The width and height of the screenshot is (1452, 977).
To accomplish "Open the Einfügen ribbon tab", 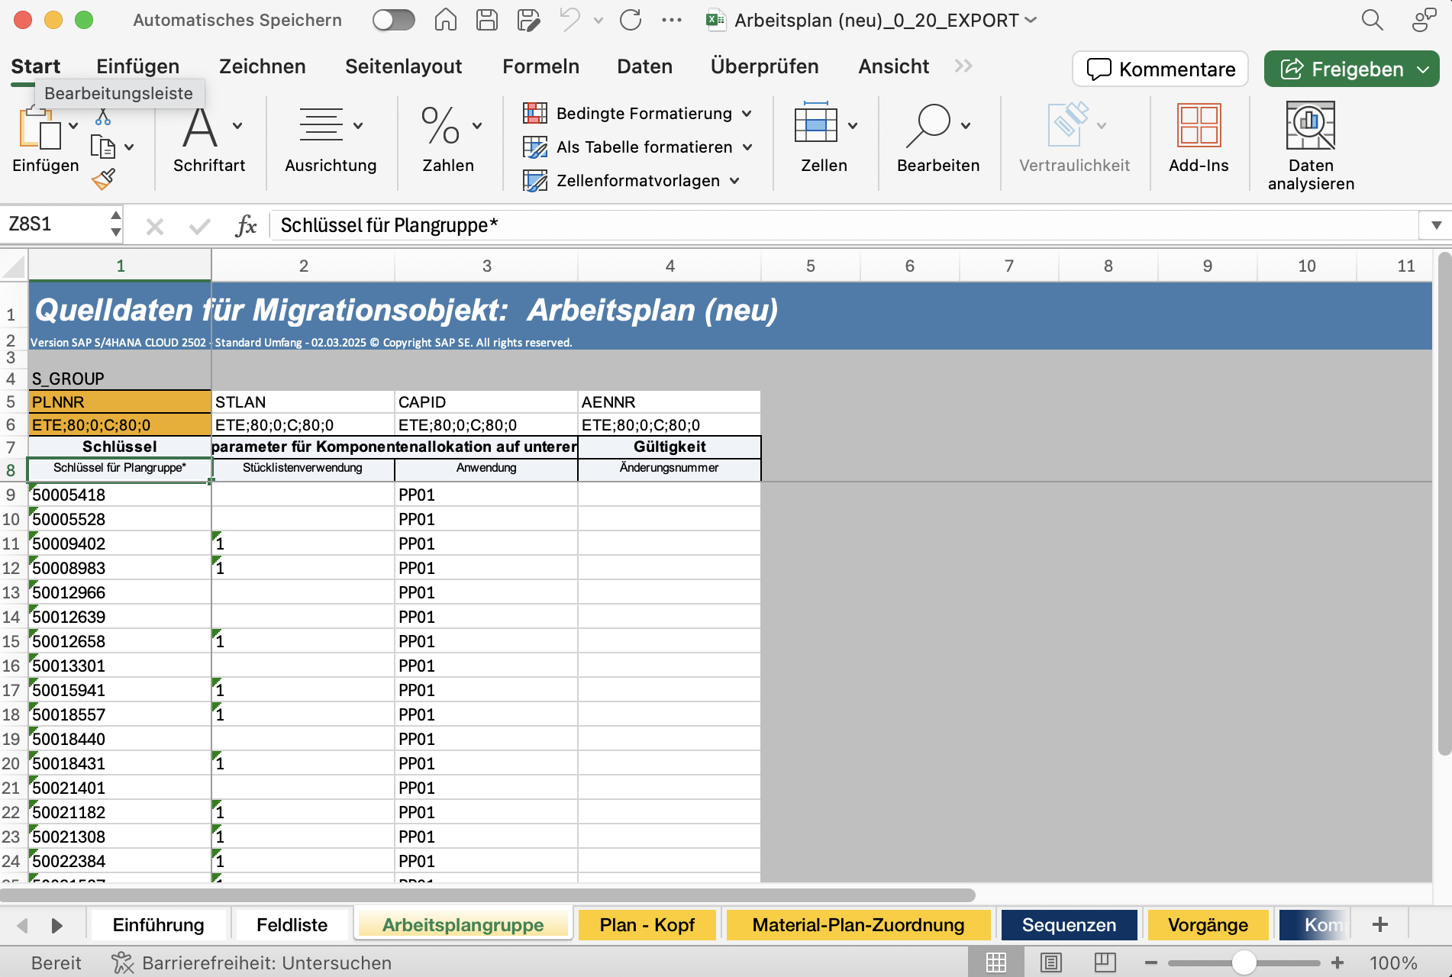I will (137, 66).
